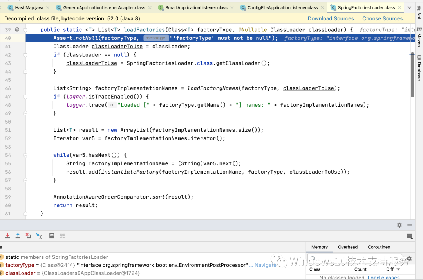Image resolution: width=423 pixels, height=280 pixels.
Task: Click the highlighted Assert.notNull statement
Action: (165, 38)
